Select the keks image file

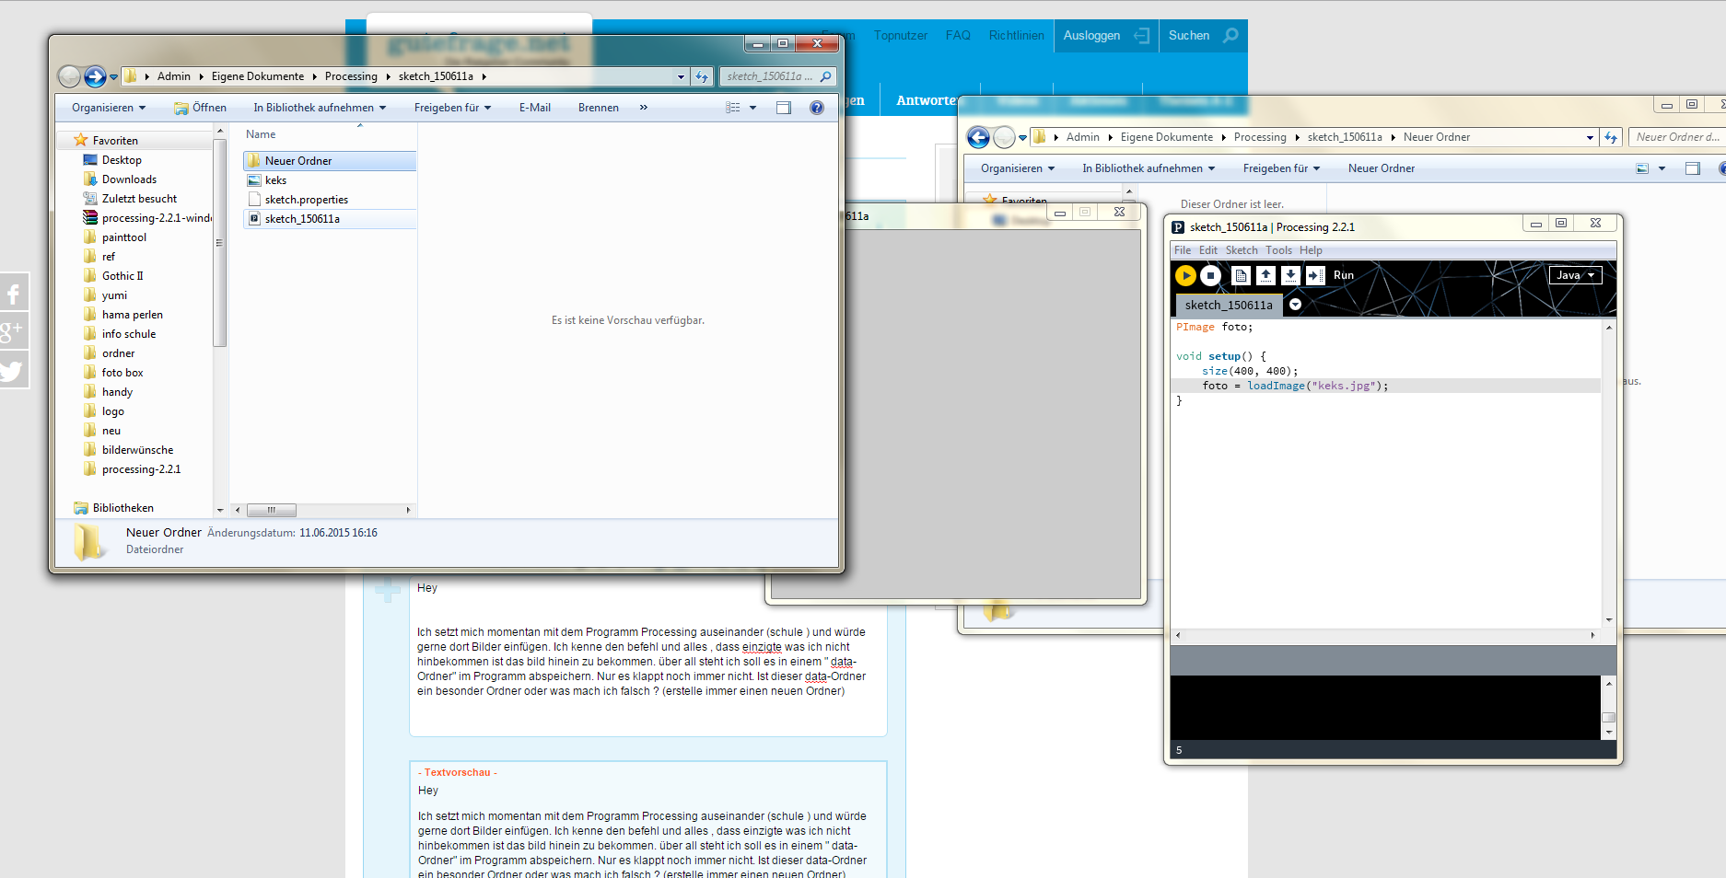(276, 180)
